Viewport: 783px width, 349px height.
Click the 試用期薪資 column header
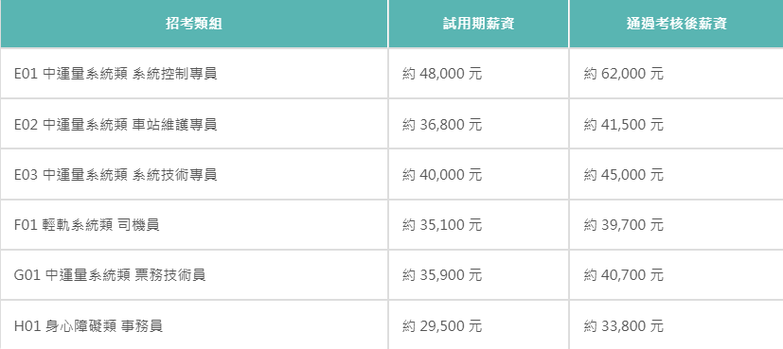pyautogui.click(x=478, y=24)
